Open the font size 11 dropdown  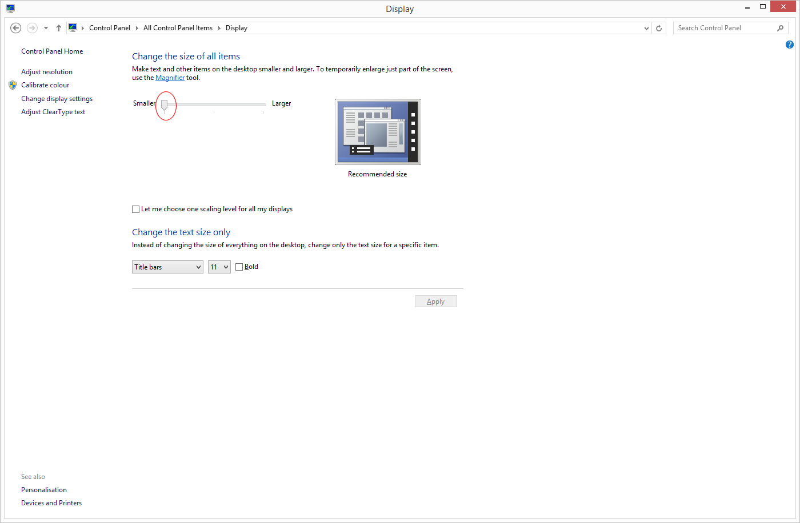(x=219, y=267)
